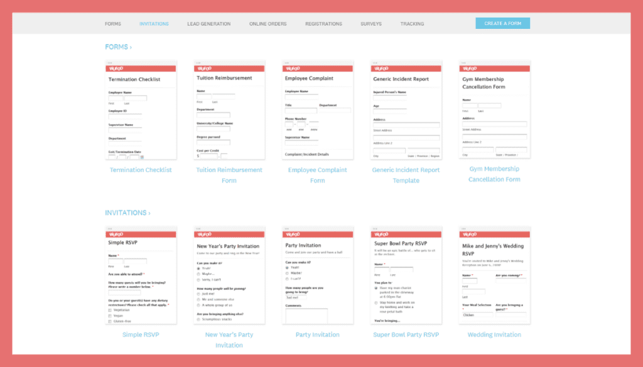
Task: Click the Super Bowl Party RSVP thumbnail
Action: [406, 275]
